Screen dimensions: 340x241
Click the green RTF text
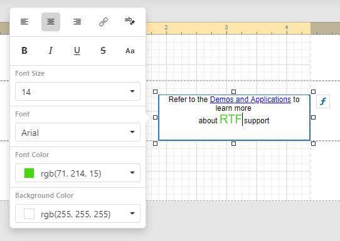(230, 119)
